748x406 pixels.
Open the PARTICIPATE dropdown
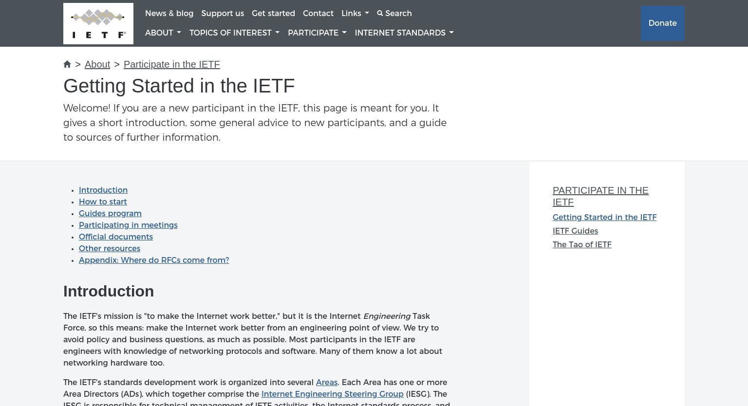click(317, 33)
